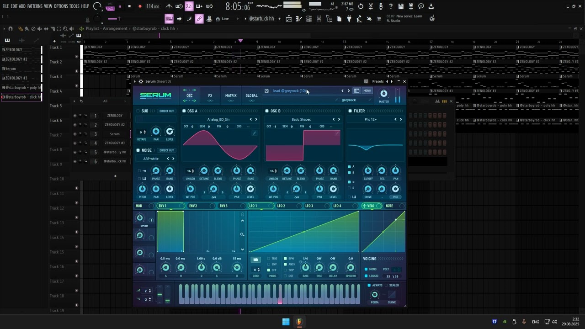Toggle the NOISE enable checkbox
This screenshot has width=585, height=329.
[138, 150]
